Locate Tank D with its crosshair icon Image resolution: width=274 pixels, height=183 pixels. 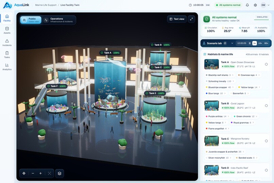pyautogui.click(x=266, y=170)
